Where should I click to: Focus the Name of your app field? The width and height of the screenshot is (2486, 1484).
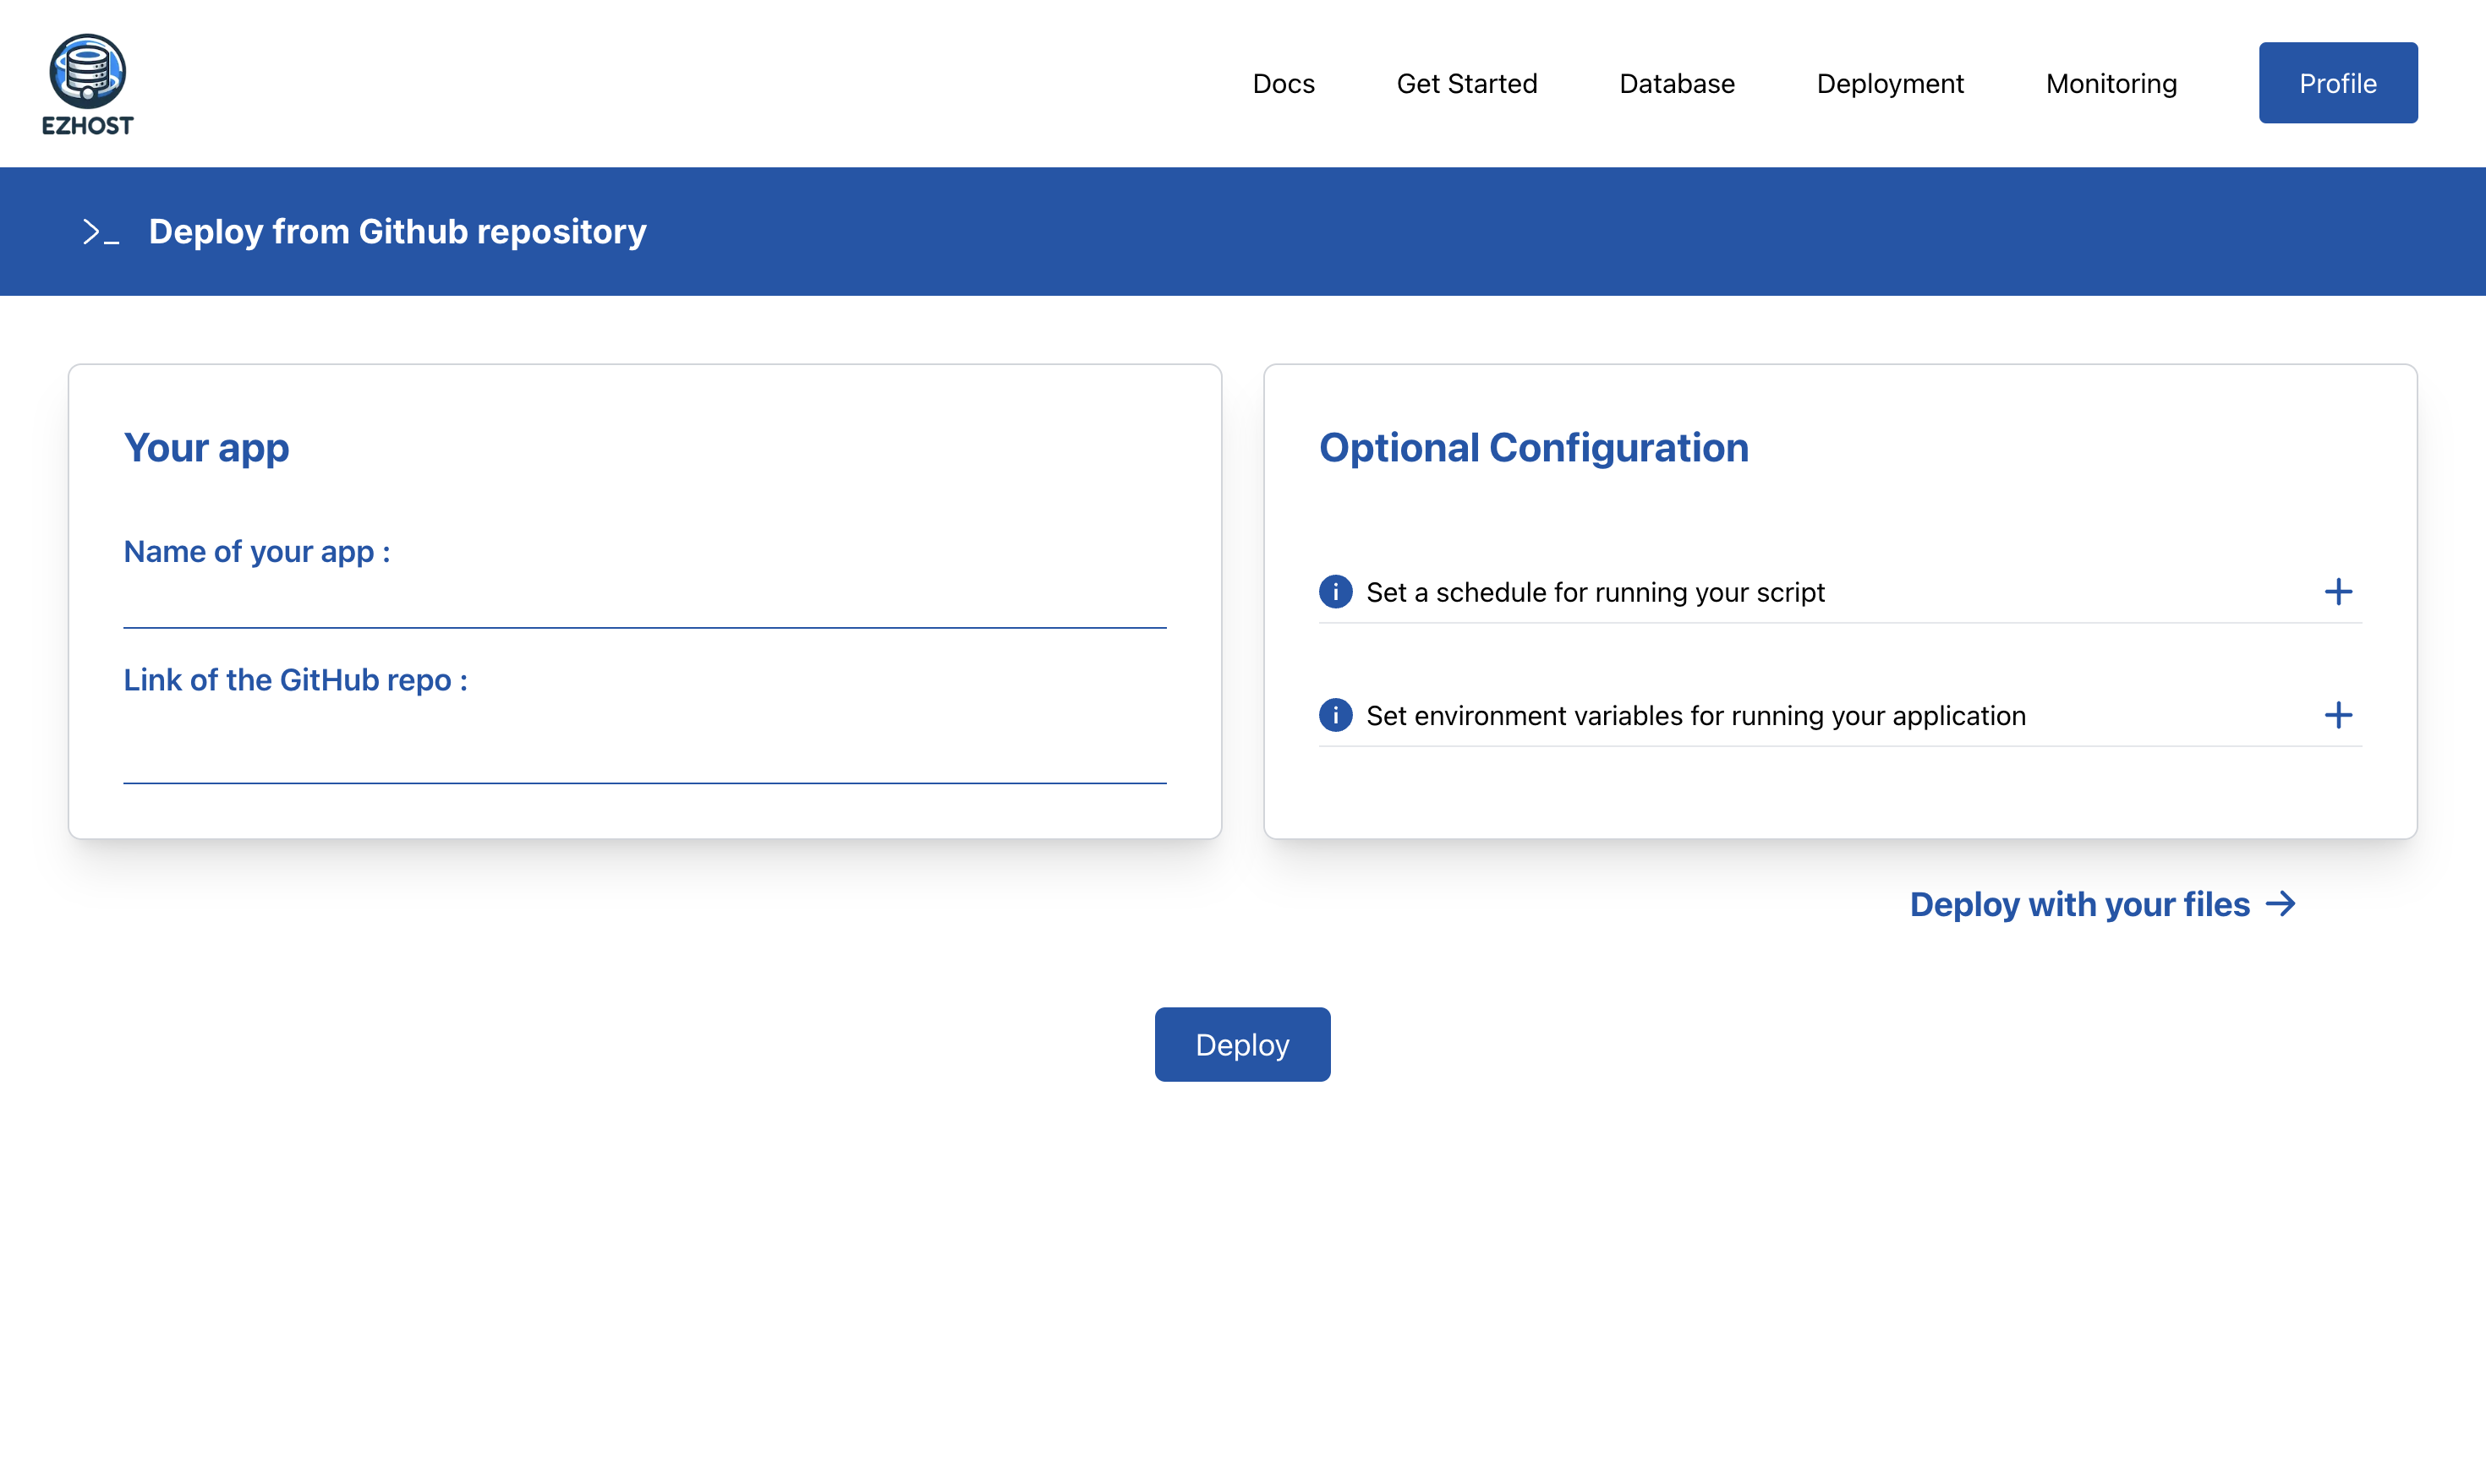[645, 603]
